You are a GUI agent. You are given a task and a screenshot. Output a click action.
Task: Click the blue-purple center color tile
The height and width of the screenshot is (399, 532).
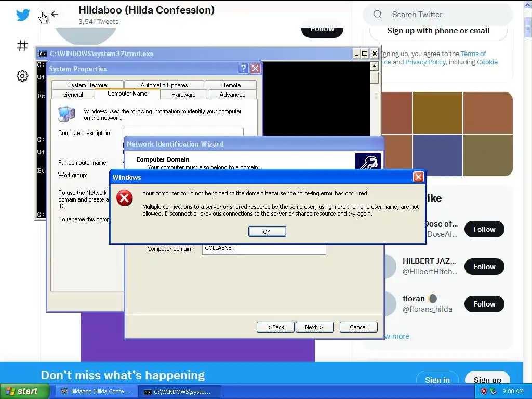pyautogui.click(x=437, y=155)
